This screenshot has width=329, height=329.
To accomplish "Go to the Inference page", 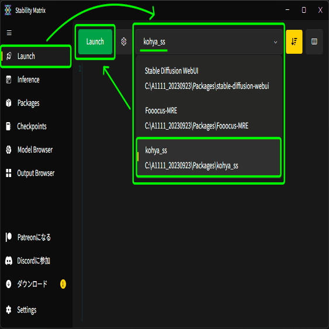I will [36, 79].
